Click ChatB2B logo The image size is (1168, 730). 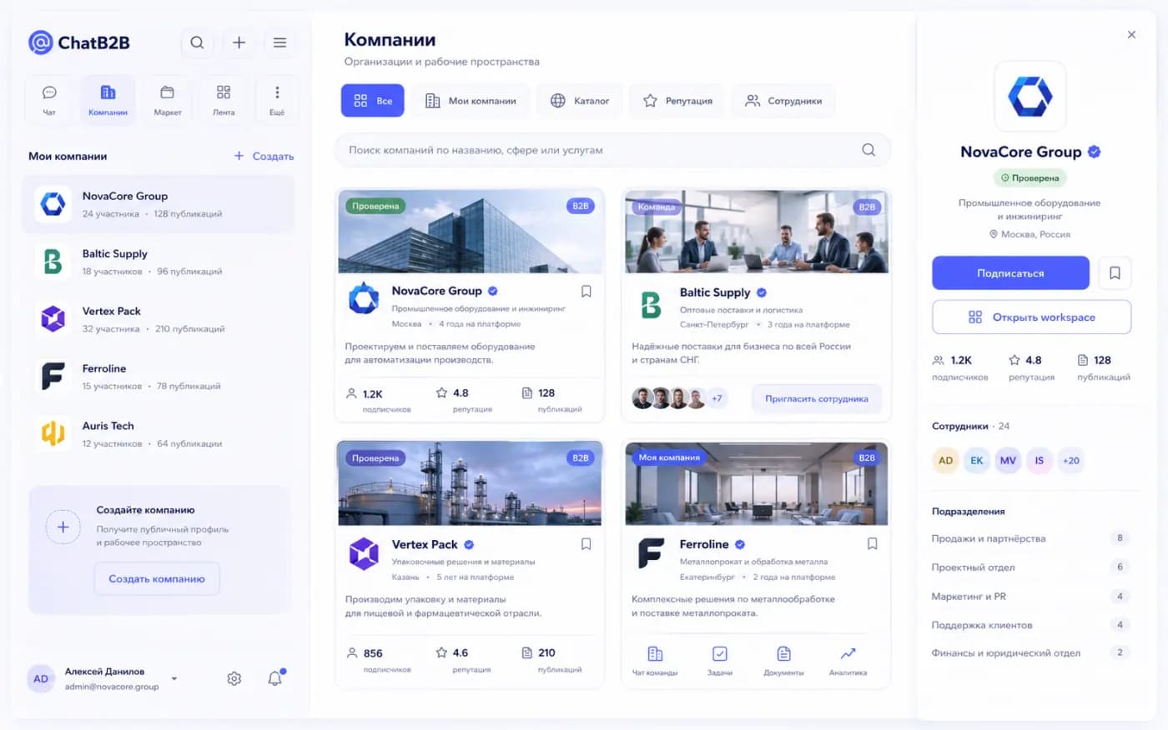tap(79, 42)
